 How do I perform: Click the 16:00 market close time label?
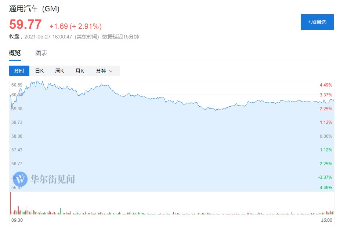click(326, 220)
